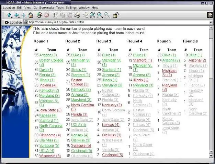This screenshot has height=164, width=215.
Task: Click the vertical scrollbar thumb
Action: [211, 59]
